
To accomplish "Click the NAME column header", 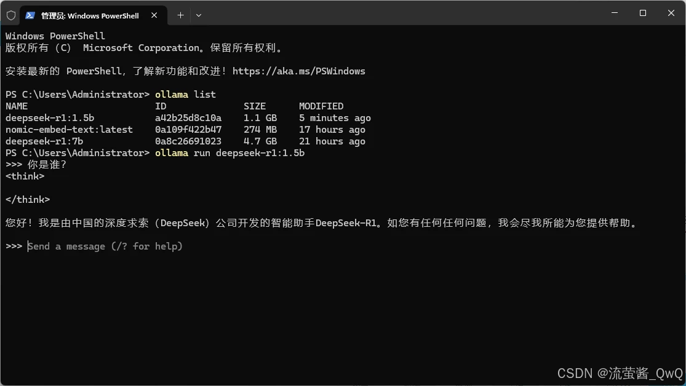I will coord(17,106).
